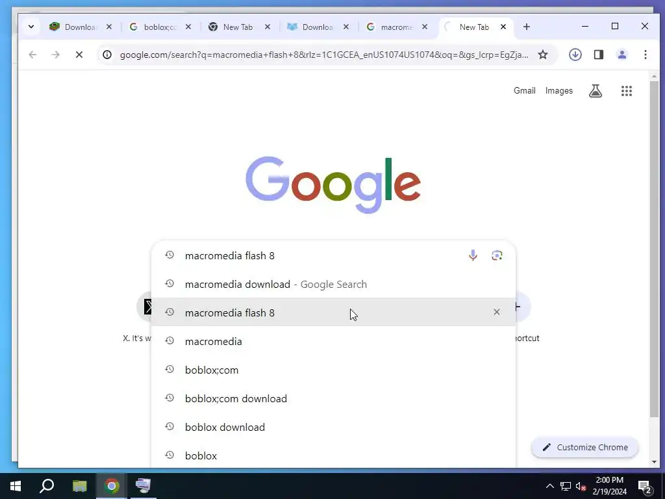The image size is (665, 499).
Task: Switch to the macromedia search tab
Action: coord(397,27)
